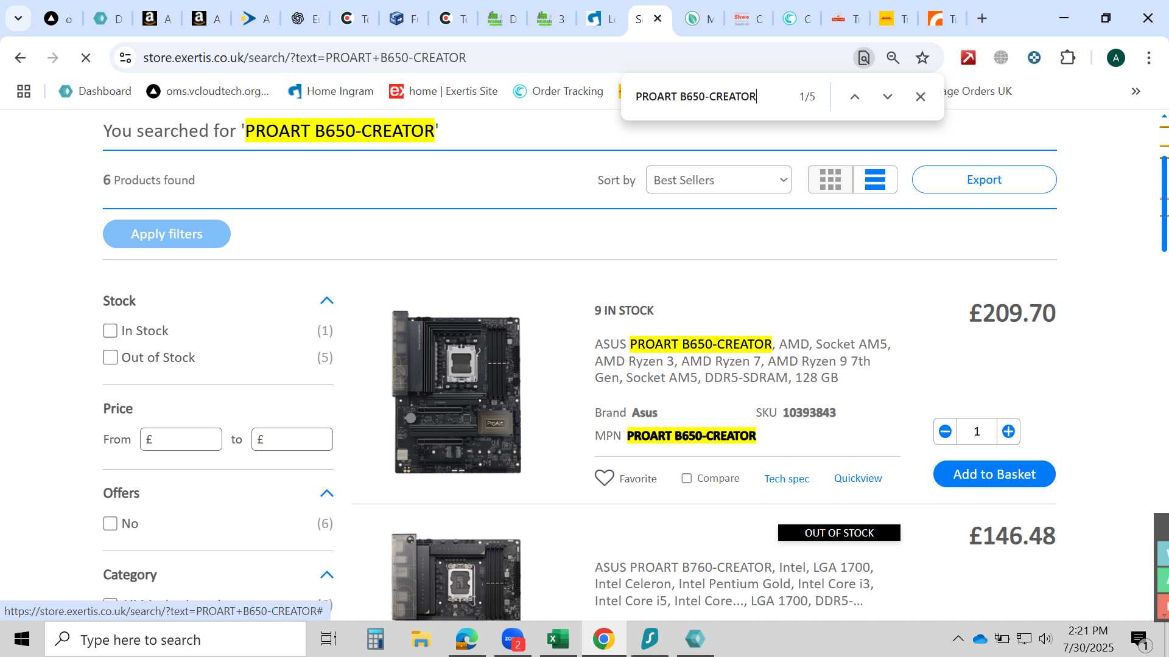Open the Sort by Best Sellers dropdown
This screenshot has height=657, width=1169.
click(x=718, y=180)
